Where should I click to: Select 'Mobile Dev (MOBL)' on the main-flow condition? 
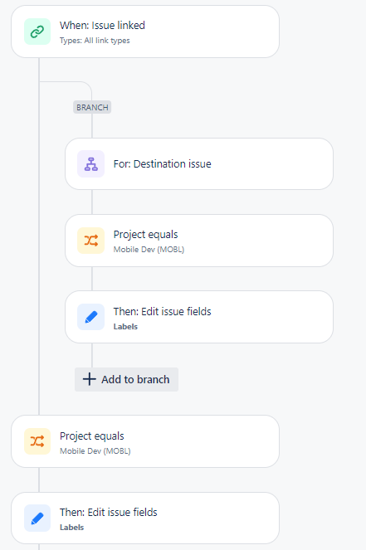click(95, 451)
